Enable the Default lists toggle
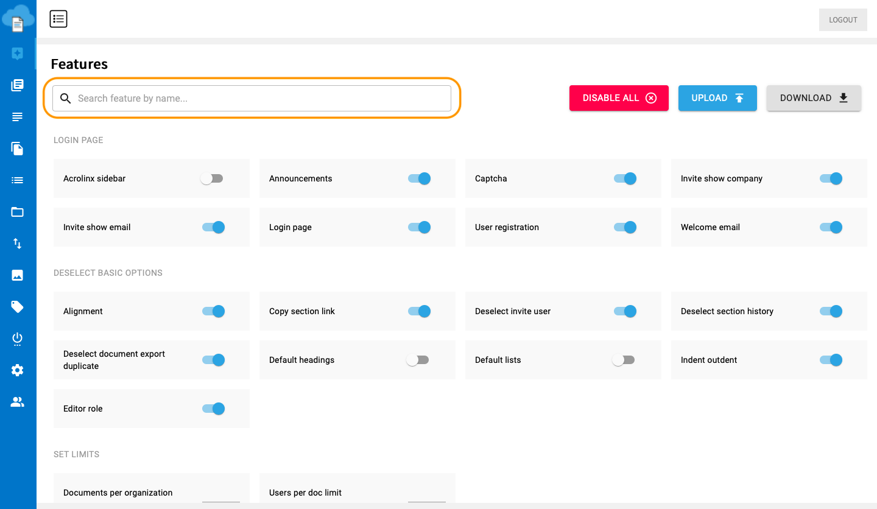Viewport: 877px width, 509px height. click(624, 360)
